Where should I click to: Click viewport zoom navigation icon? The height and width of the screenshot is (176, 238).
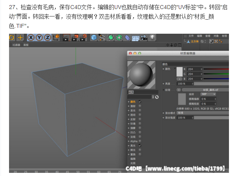(172, 45)
